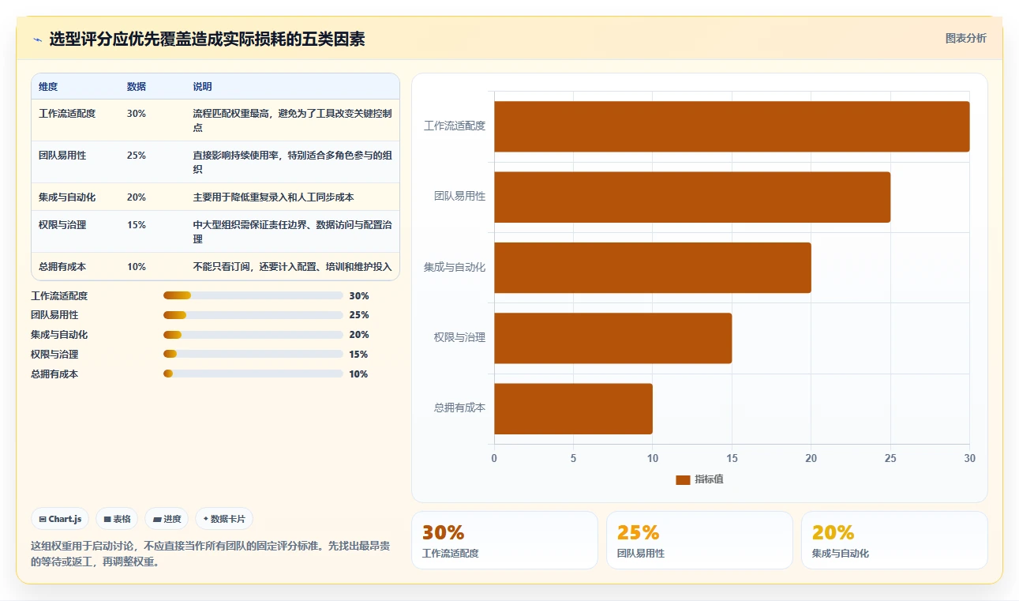Click the 20% cell in the table
The image size is (1019, 601).
tap(136, 197)
